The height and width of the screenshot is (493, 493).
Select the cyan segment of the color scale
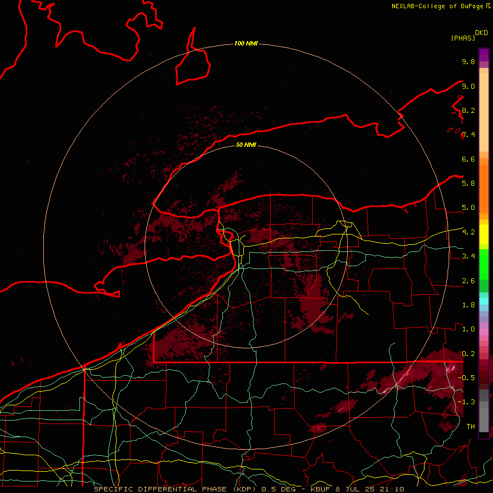point(484,301)
